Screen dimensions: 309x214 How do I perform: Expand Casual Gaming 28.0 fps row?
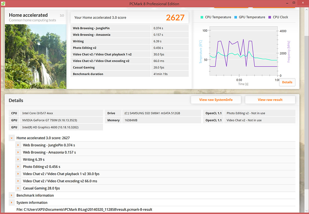tap(18, 188)
